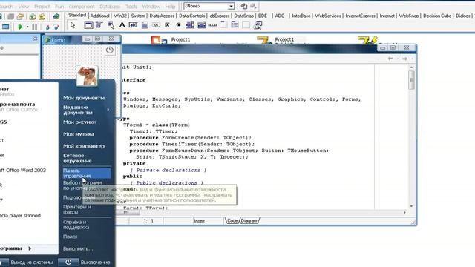Open Моя музыка in Start menu
The image size is (475, 267).
coord(79,134)
